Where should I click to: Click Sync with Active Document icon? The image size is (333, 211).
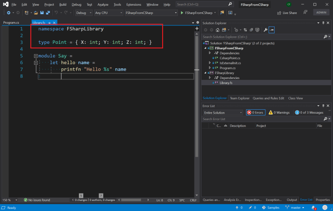pos(244,30)
